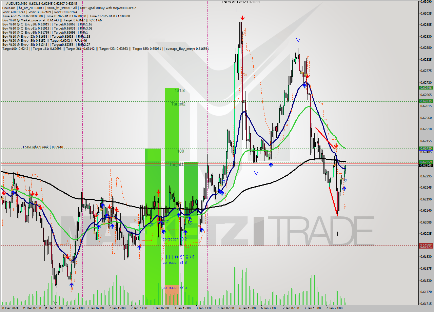This screenshot has height=312, width=434.
Task: Click the 'Buy %20 @ Market price' info line
Action: click(x=52, y=20)
